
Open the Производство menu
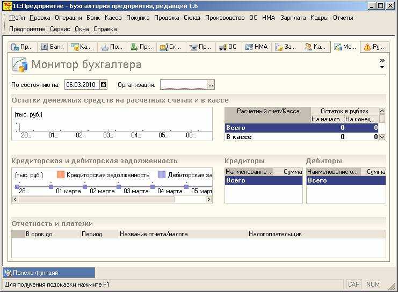click(225, 18)
